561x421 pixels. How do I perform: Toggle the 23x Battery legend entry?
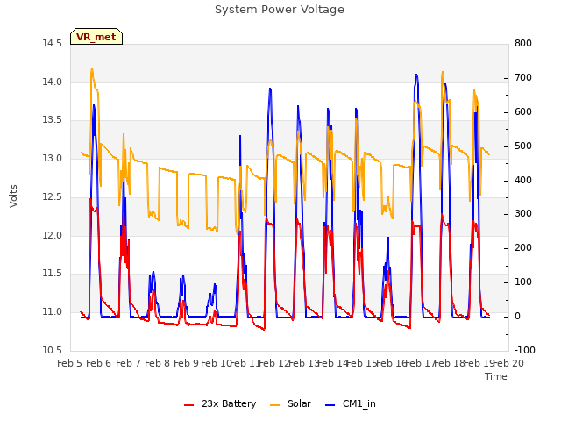(220, 403)
